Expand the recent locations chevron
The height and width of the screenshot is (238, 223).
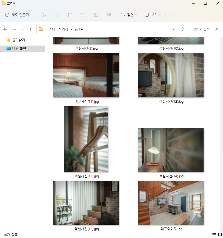tap(23, 29)
